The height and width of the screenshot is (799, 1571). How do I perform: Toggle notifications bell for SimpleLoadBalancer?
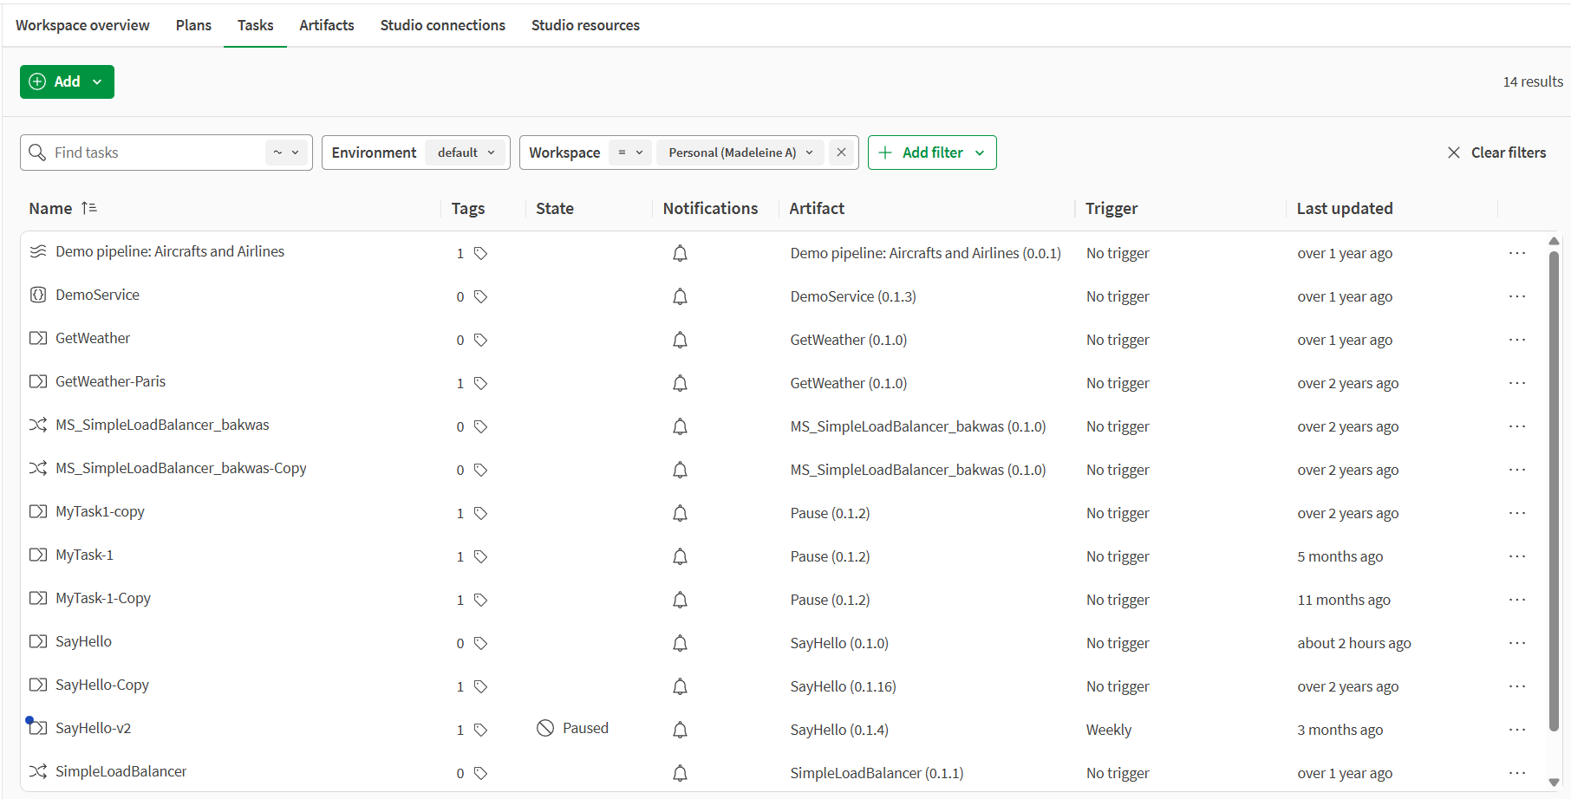680,772
